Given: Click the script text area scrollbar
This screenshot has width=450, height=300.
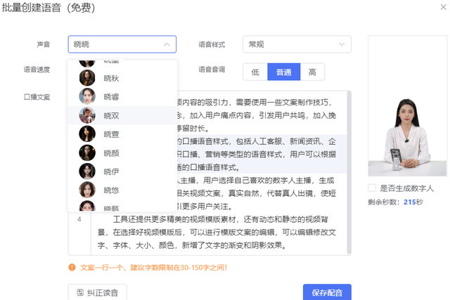Looking at the screenshot, I should [x=349, y=172].
